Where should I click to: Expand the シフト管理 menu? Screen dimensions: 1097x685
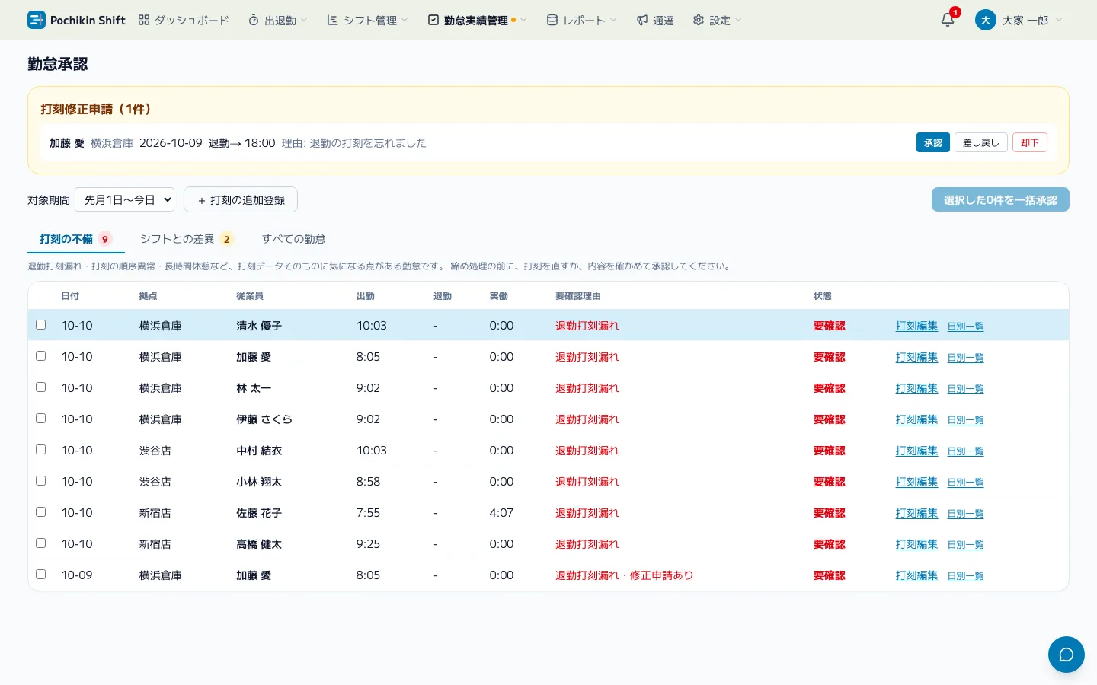pyautogui.click(x=368, y=20)
